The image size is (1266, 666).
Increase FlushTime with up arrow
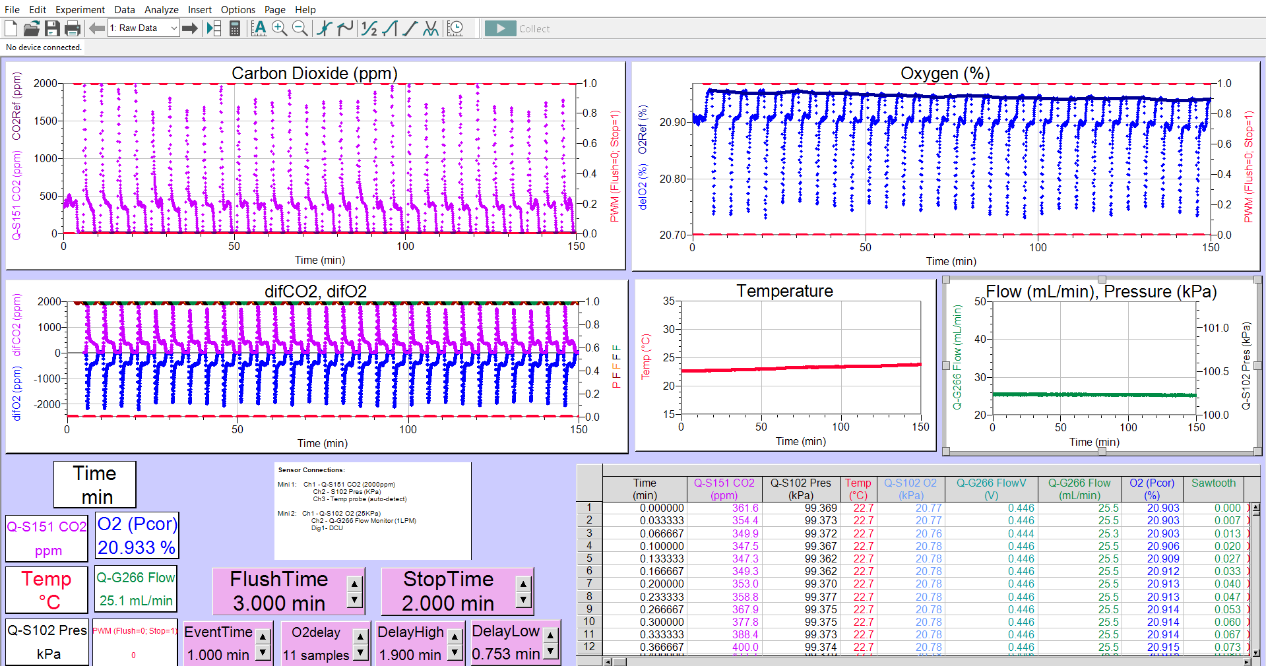[355, 584]
